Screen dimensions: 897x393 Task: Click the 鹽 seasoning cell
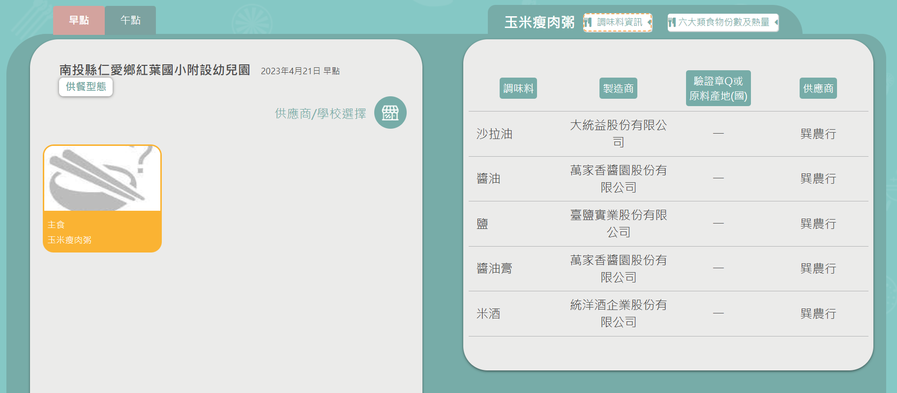coord(482,224)
